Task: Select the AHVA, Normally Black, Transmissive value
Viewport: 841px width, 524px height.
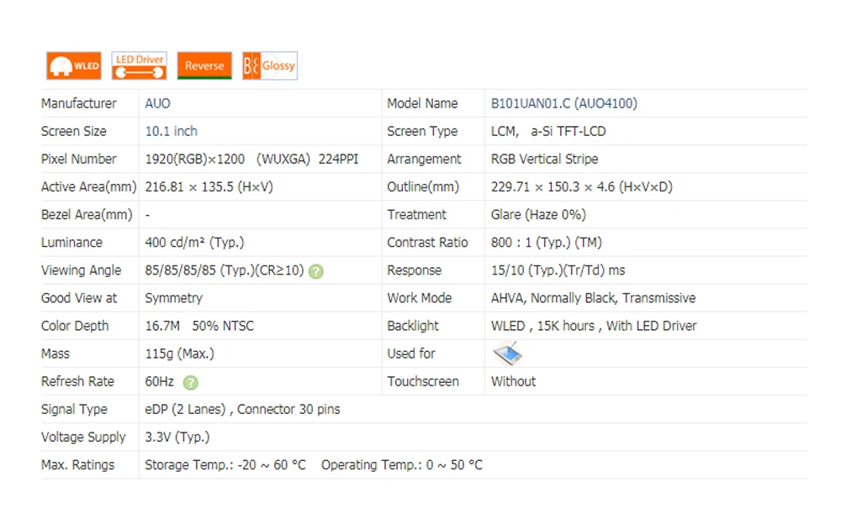Action: pyautogui.click(x=593, y=298)
